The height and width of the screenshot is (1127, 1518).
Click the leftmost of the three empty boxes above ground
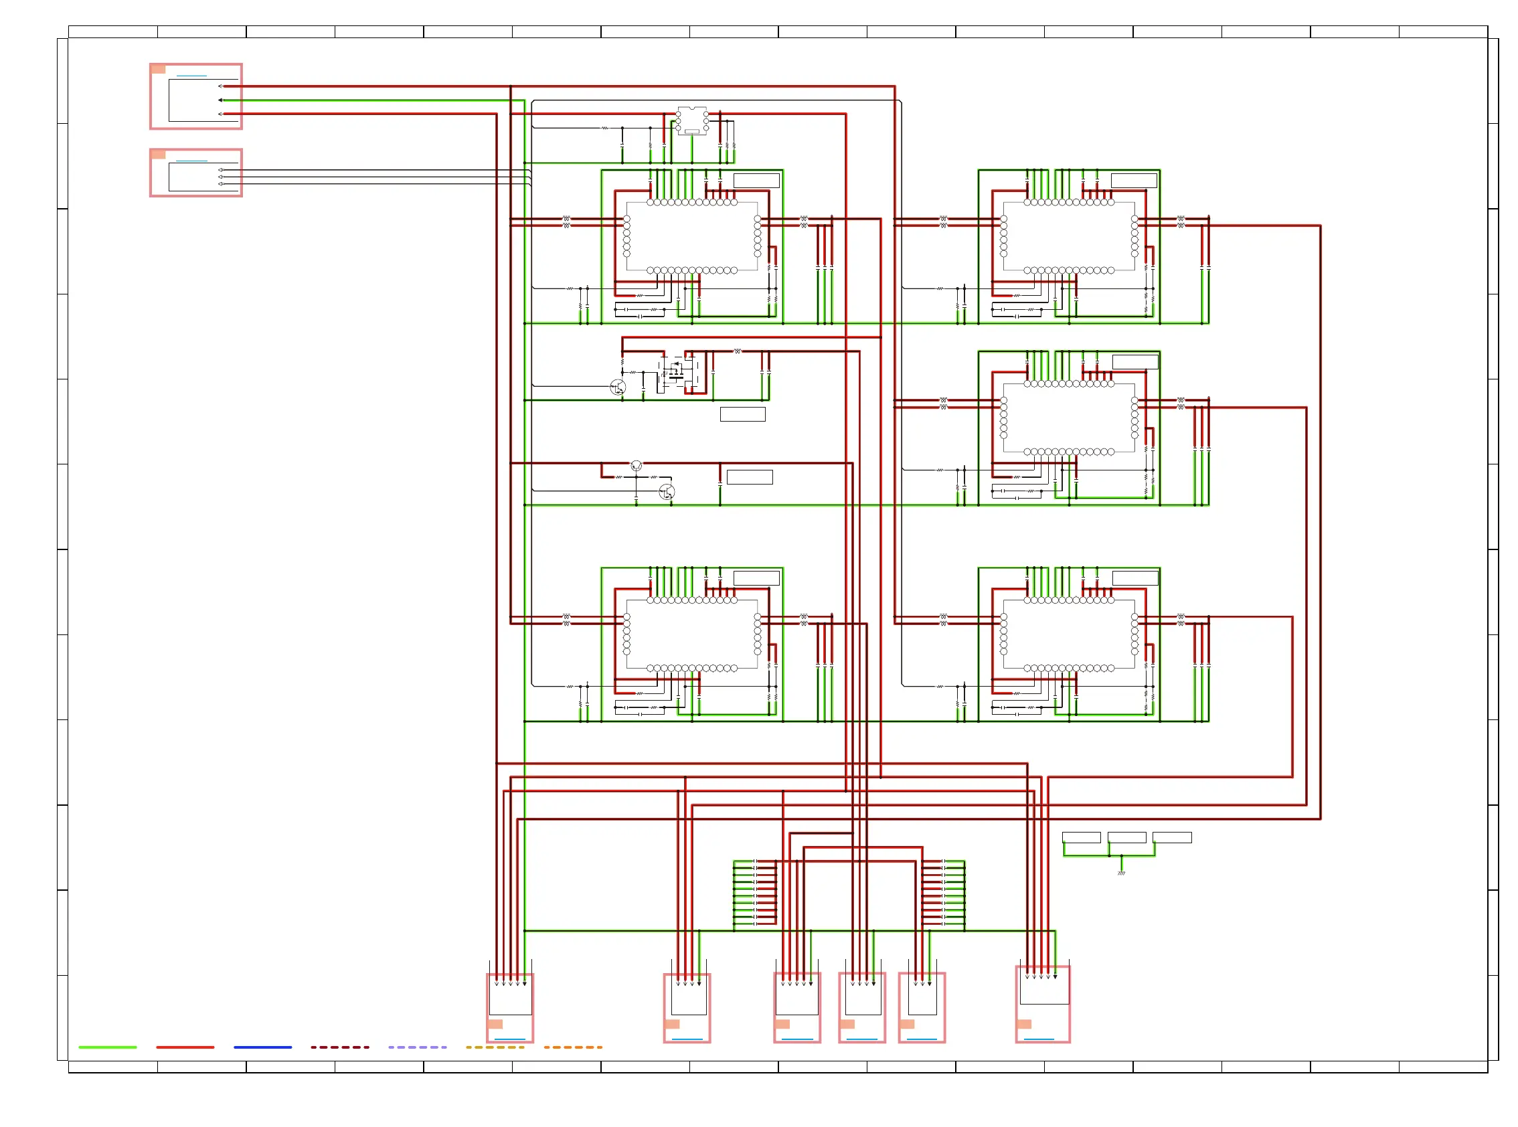point(1082,838)
